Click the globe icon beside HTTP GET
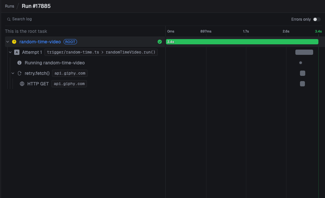Viewport: 325px width, 198px height. 22,84
